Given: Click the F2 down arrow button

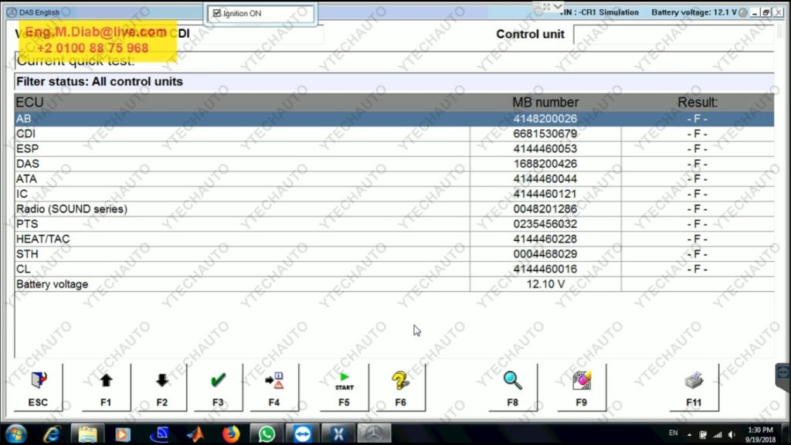Looking at the screenshot, I should (x=161, y=387).
